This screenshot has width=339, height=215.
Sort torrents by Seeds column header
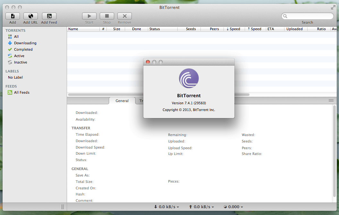point(189,29)
